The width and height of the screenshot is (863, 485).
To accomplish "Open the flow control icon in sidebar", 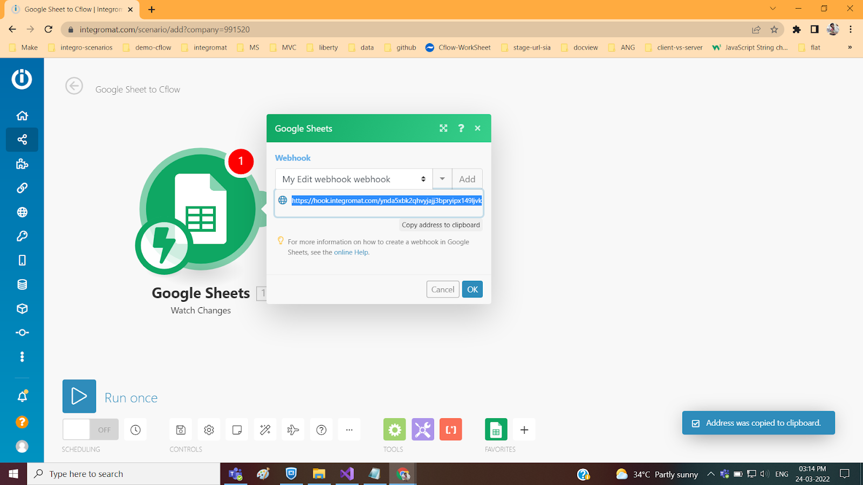I will (22, 332).
